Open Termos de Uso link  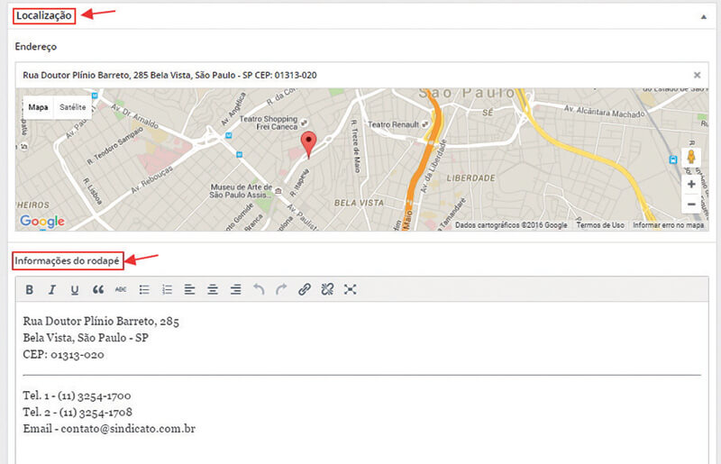[x=600, y=225]
